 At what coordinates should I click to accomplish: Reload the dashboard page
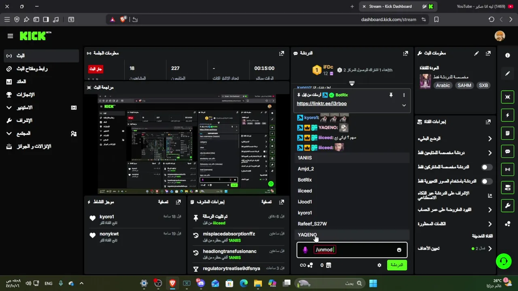click(491, 19)
